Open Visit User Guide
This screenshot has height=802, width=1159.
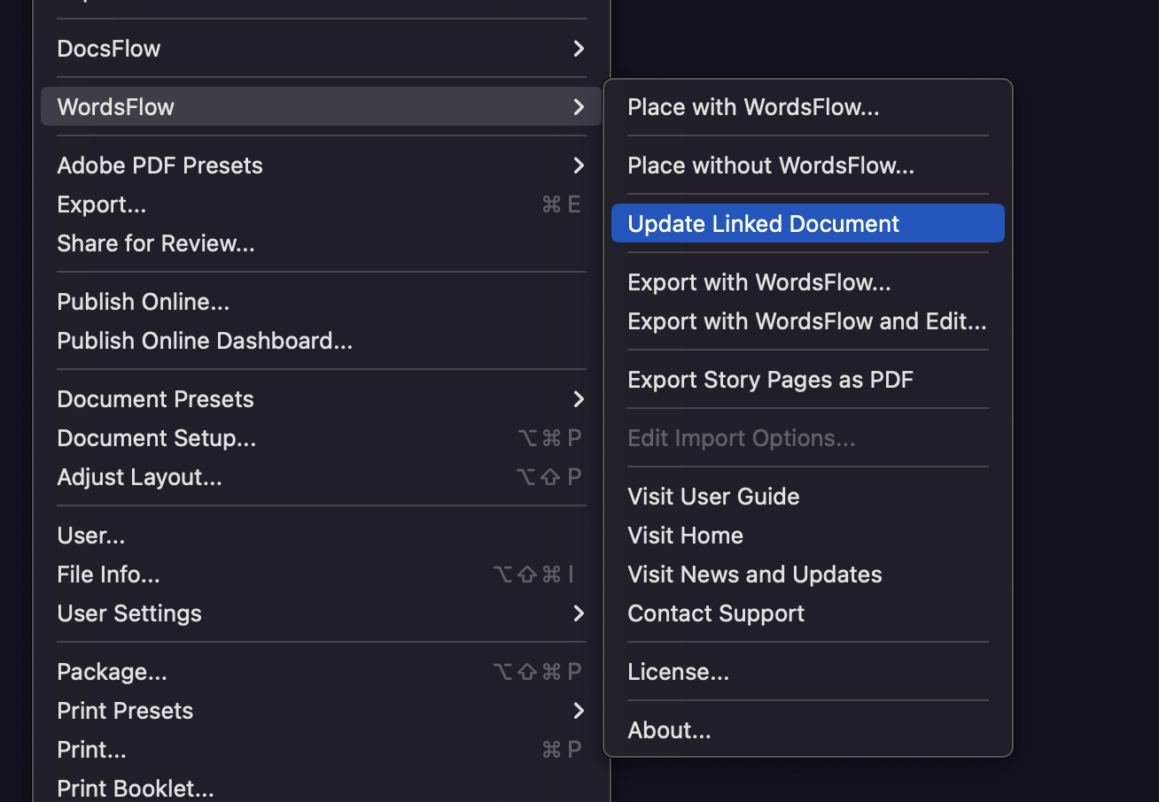pos(808,497)
